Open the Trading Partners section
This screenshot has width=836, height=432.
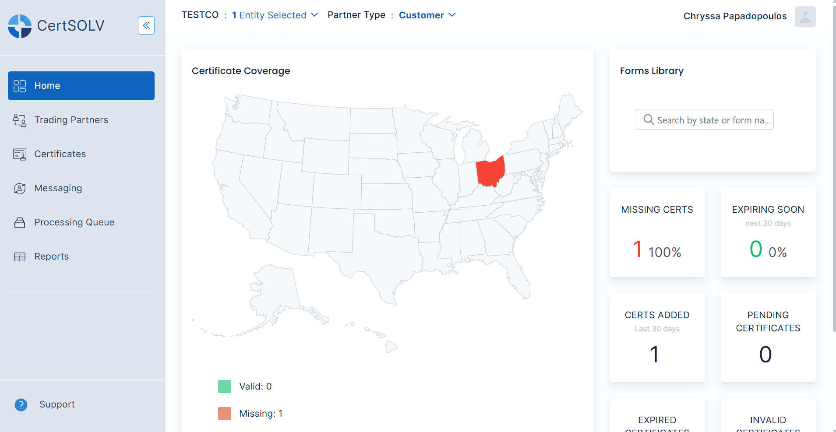71,119
